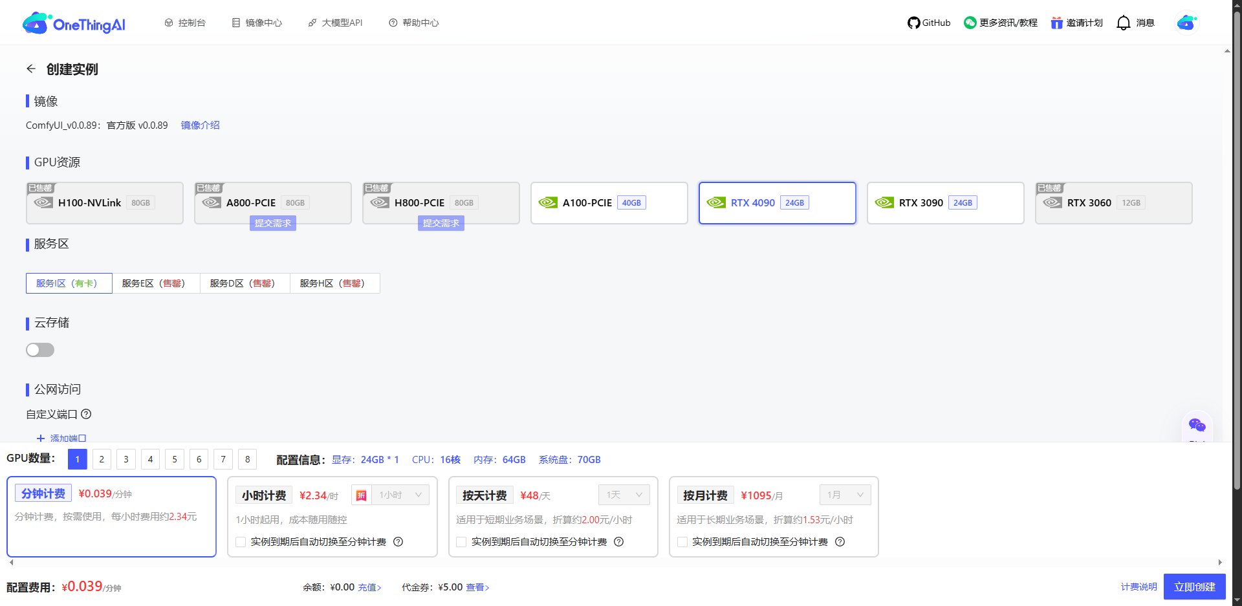
Task: Open the floating chat support icon
Action: click(x=1197, y=426)
